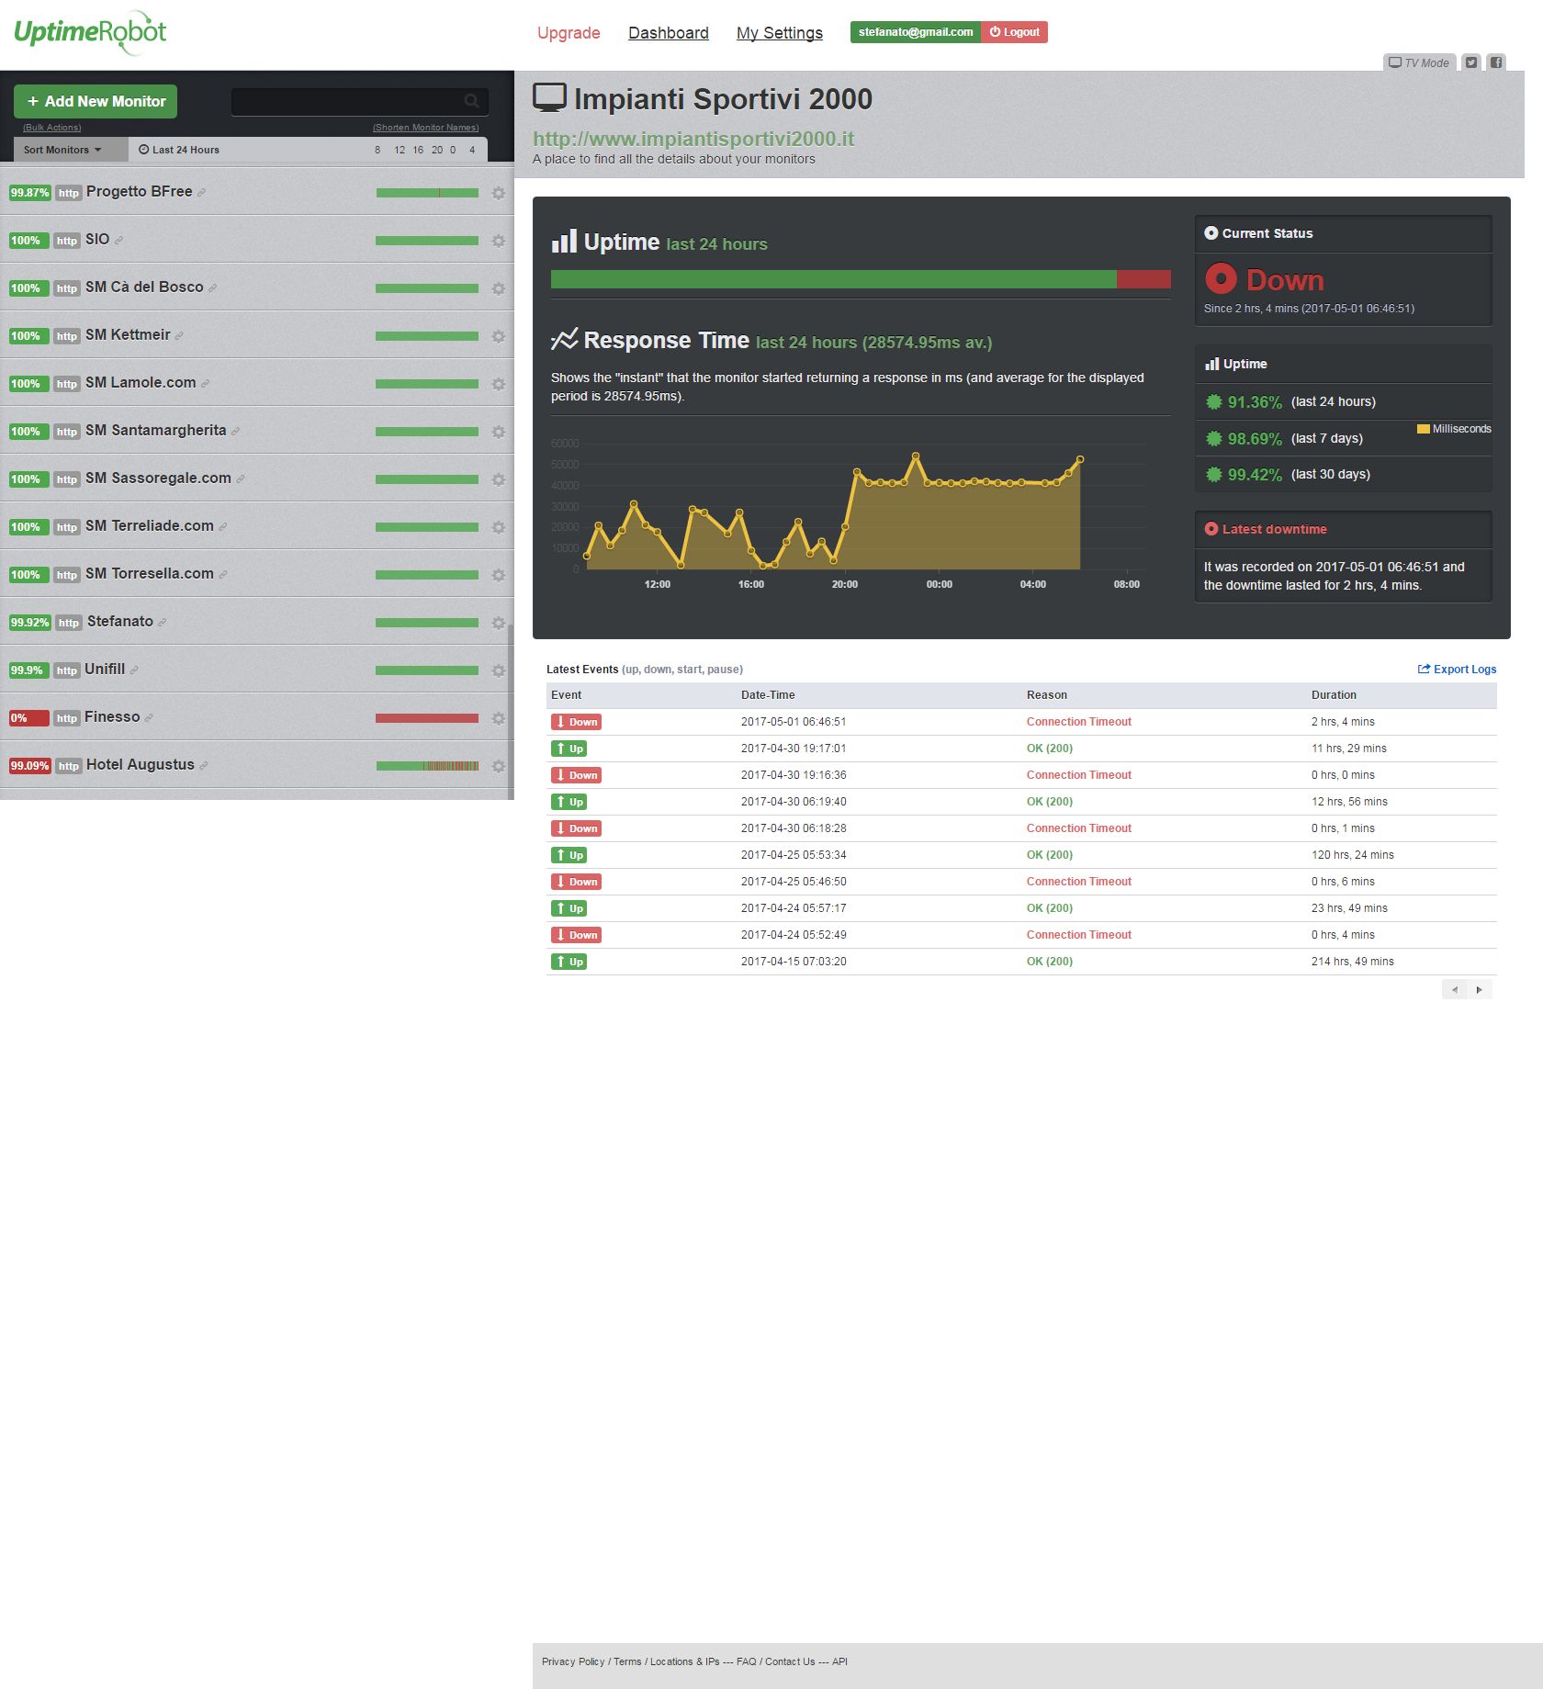Viewport: 1543px width, 1689px height.
Task: Open the Bulk Actions options
Action: pos(52,128)
